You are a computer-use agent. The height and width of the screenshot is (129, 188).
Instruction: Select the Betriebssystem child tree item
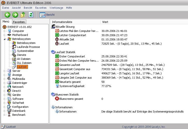[x=26, y=43]
